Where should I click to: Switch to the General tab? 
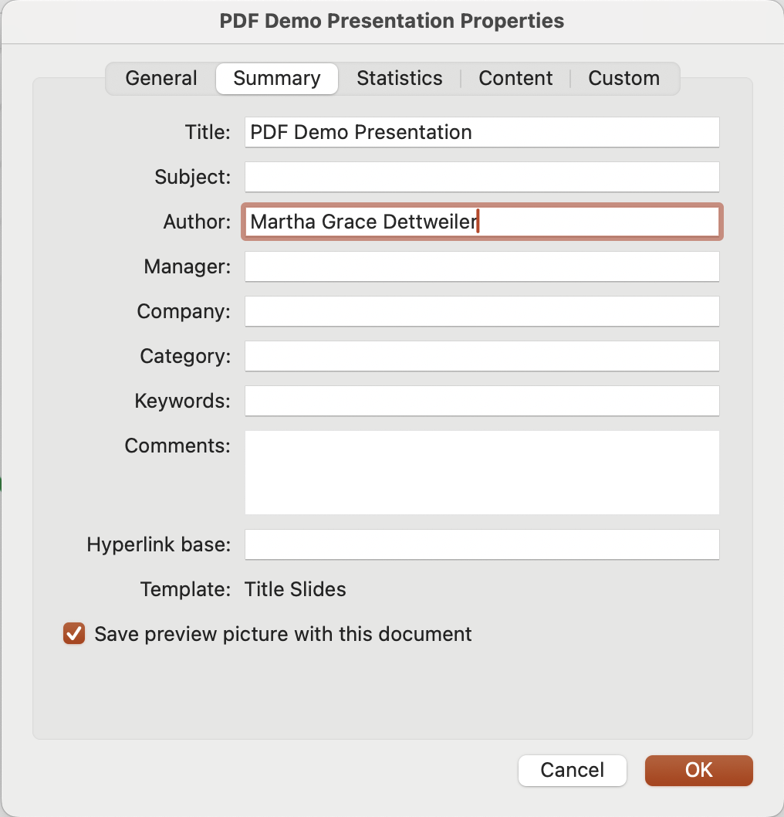(x=161, y=78)
